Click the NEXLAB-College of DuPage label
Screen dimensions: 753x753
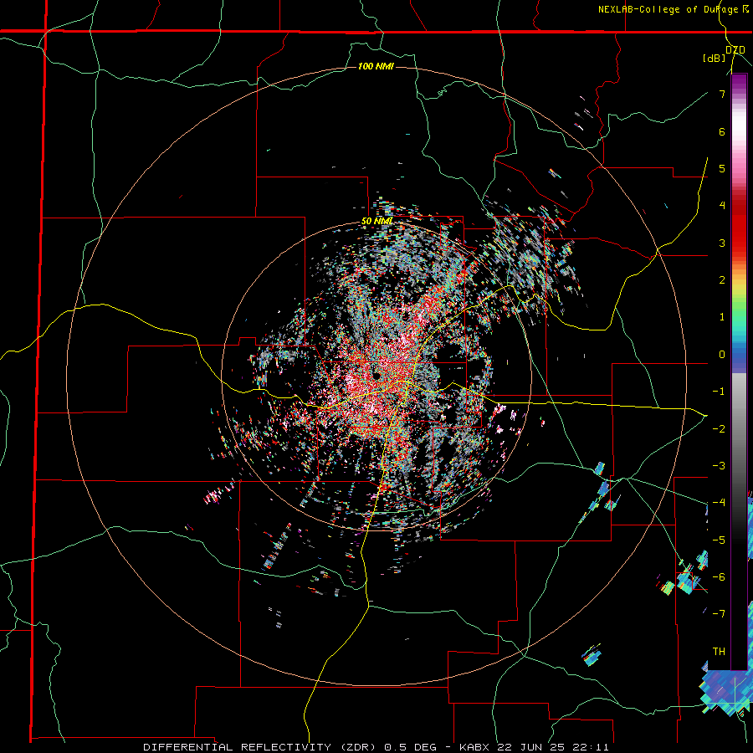tap(668, 9)
